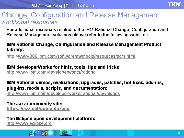Image resolution: width=184 pixels, height=138 pixels.
Task: Click the heading 'The Jazz community site:'
Action: coord(34,104)
